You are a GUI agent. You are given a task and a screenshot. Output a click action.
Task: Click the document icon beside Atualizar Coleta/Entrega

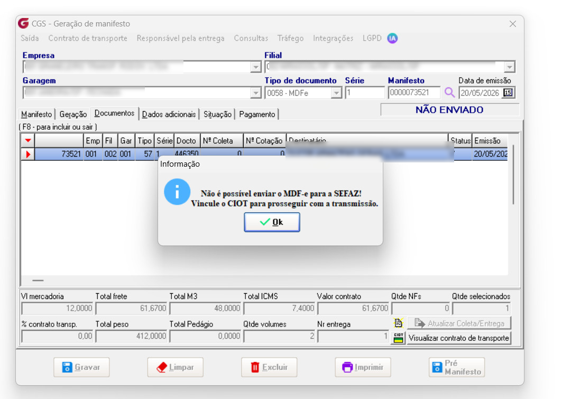(x=399, y=323)
